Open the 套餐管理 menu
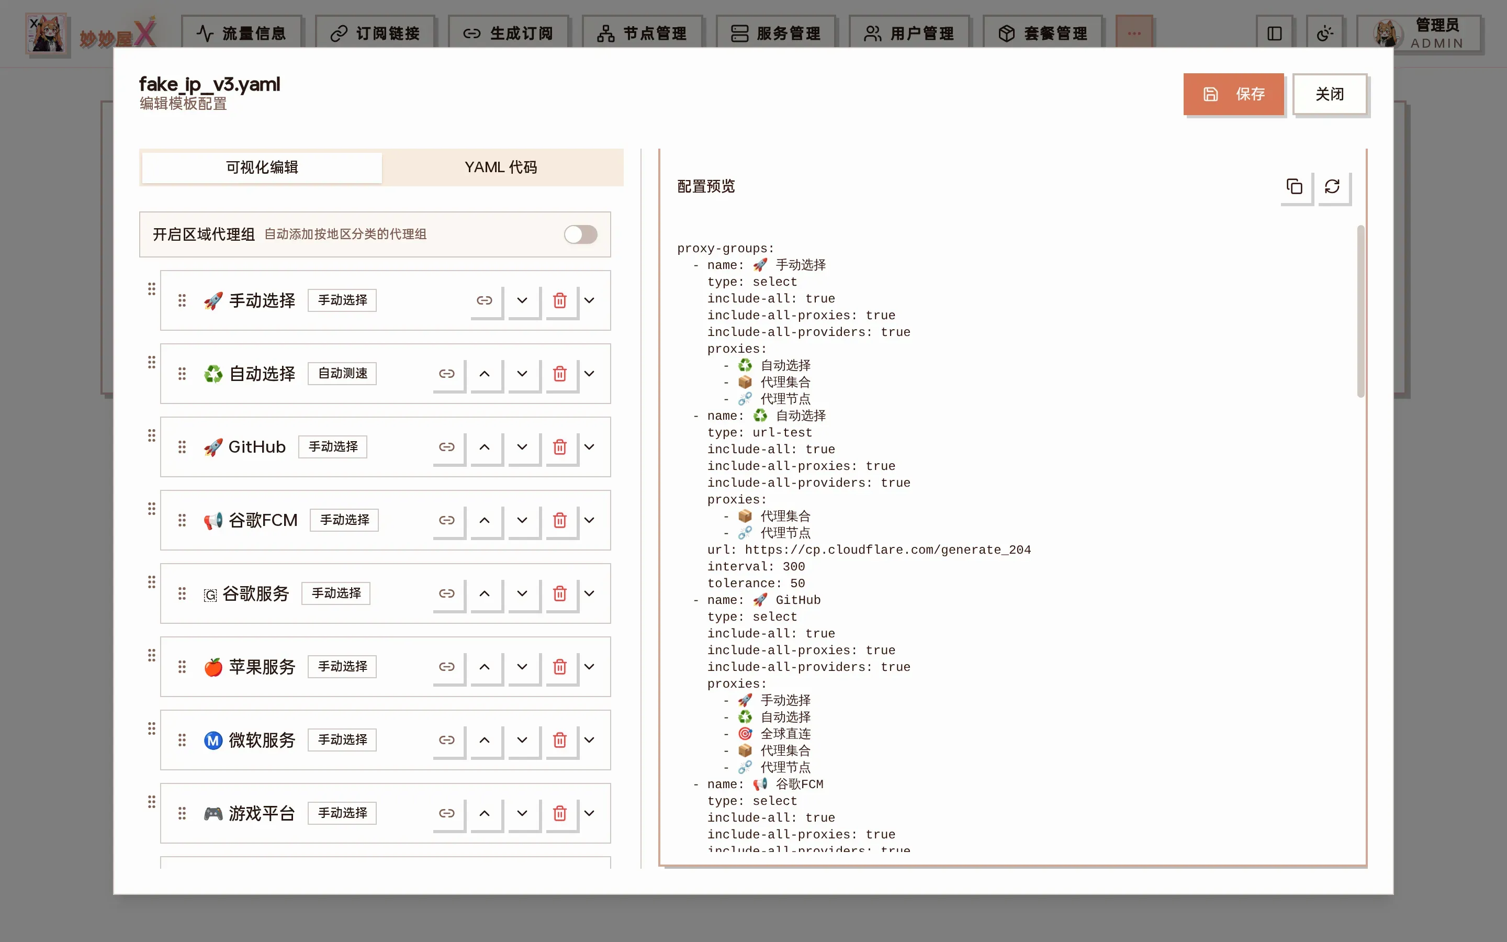1507x942 pixels. tap(1042, 33)
